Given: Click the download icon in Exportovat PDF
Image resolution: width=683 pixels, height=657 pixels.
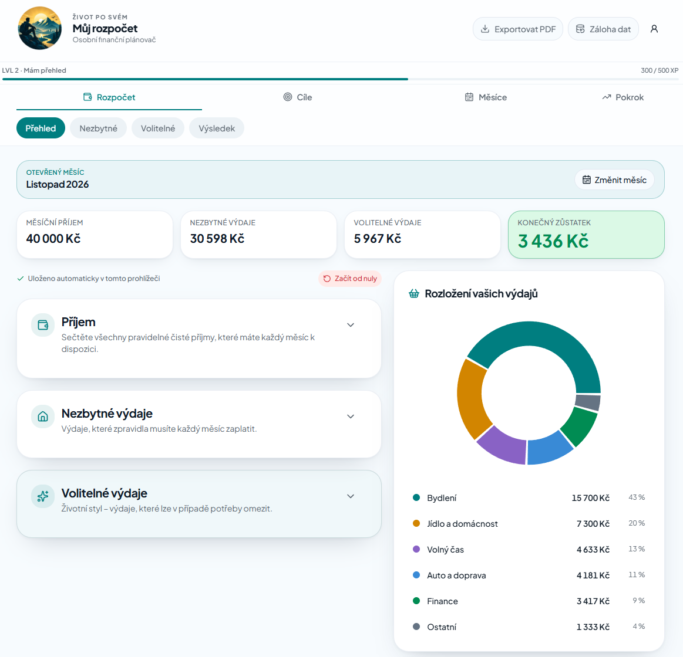Looking at the screenshot, I should [x=485, y=29].
